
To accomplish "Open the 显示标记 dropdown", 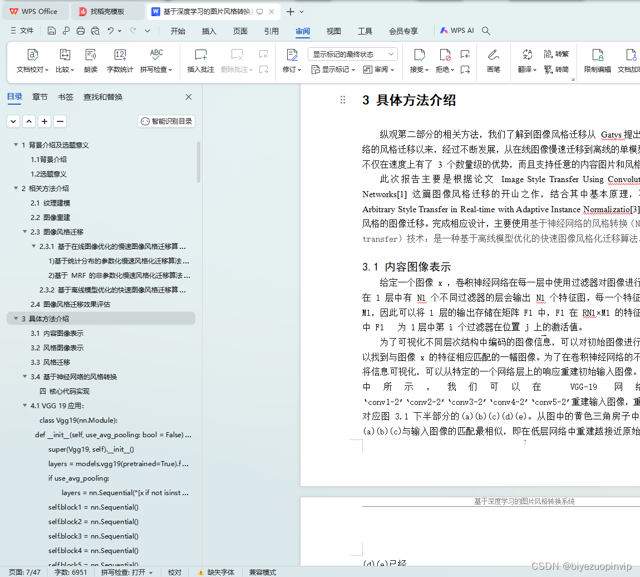I will 333,70.
